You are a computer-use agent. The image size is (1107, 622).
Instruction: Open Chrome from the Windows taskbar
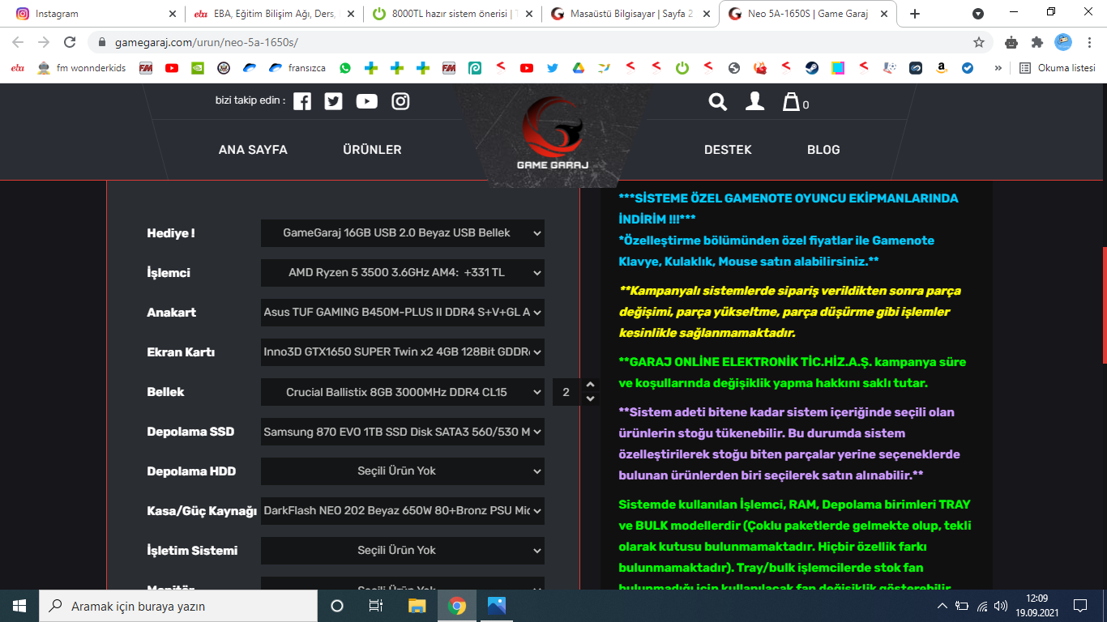point(457,606)
